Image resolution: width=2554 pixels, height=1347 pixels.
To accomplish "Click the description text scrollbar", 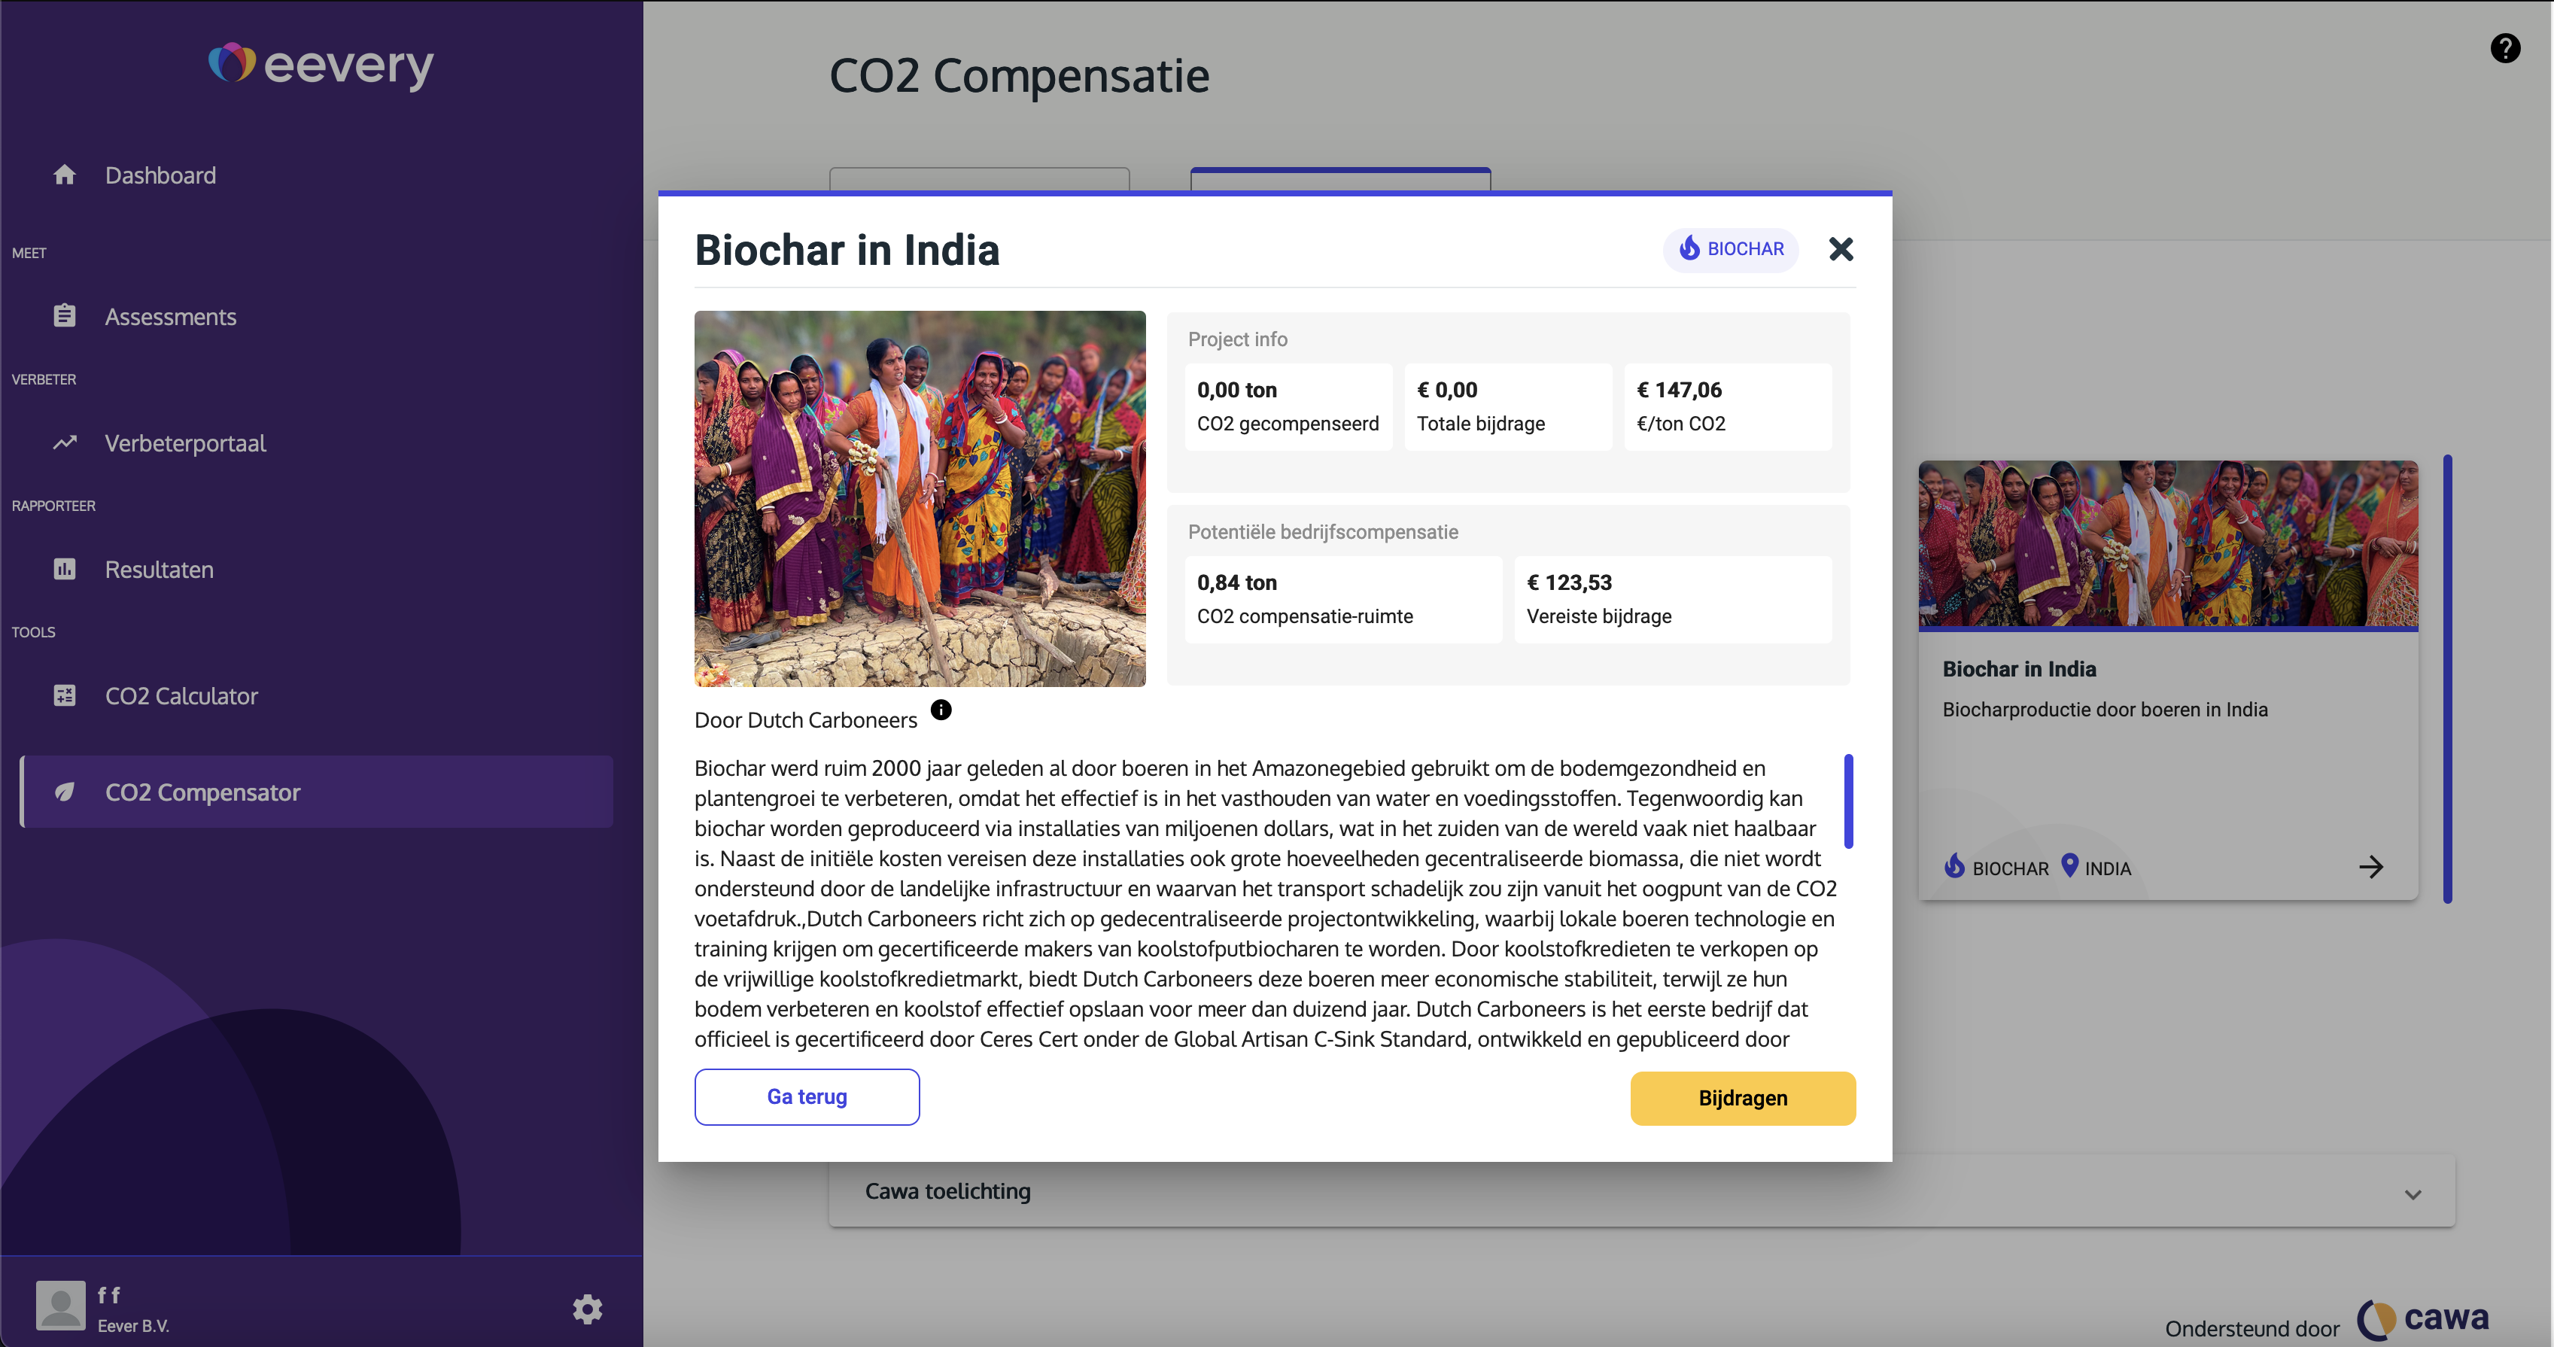I will pos(1848,801).
